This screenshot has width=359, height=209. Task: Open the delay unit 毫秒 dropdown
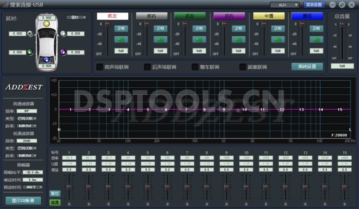click(x=76, y=17)
